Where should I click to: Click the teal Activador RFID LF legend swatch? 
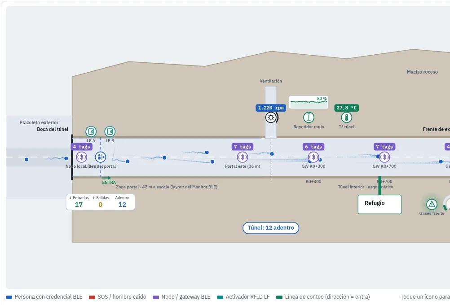pyautogui.click(x=220, y=297)
